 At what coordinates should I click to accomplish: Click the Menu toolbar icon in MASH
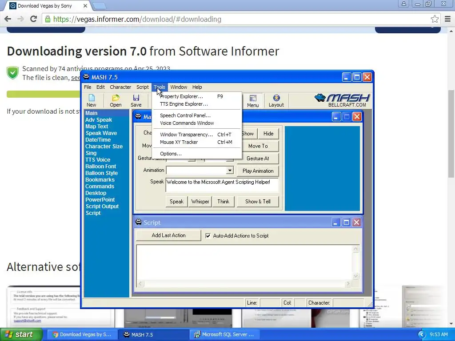click(253, 101)
